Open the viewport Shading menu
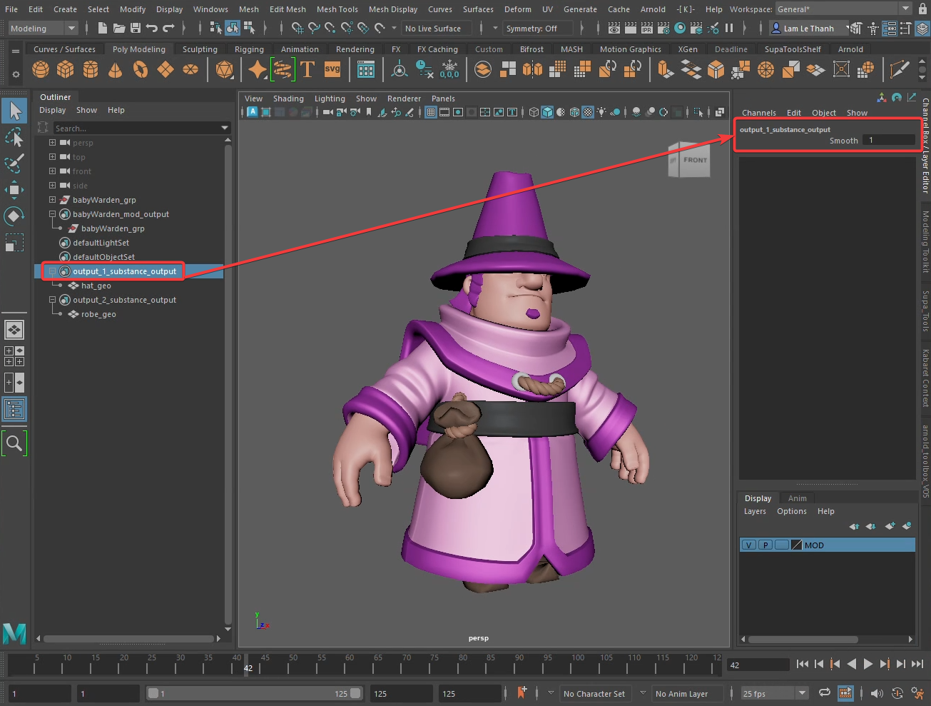The image size is (931, 706). [x=288, y=99]
